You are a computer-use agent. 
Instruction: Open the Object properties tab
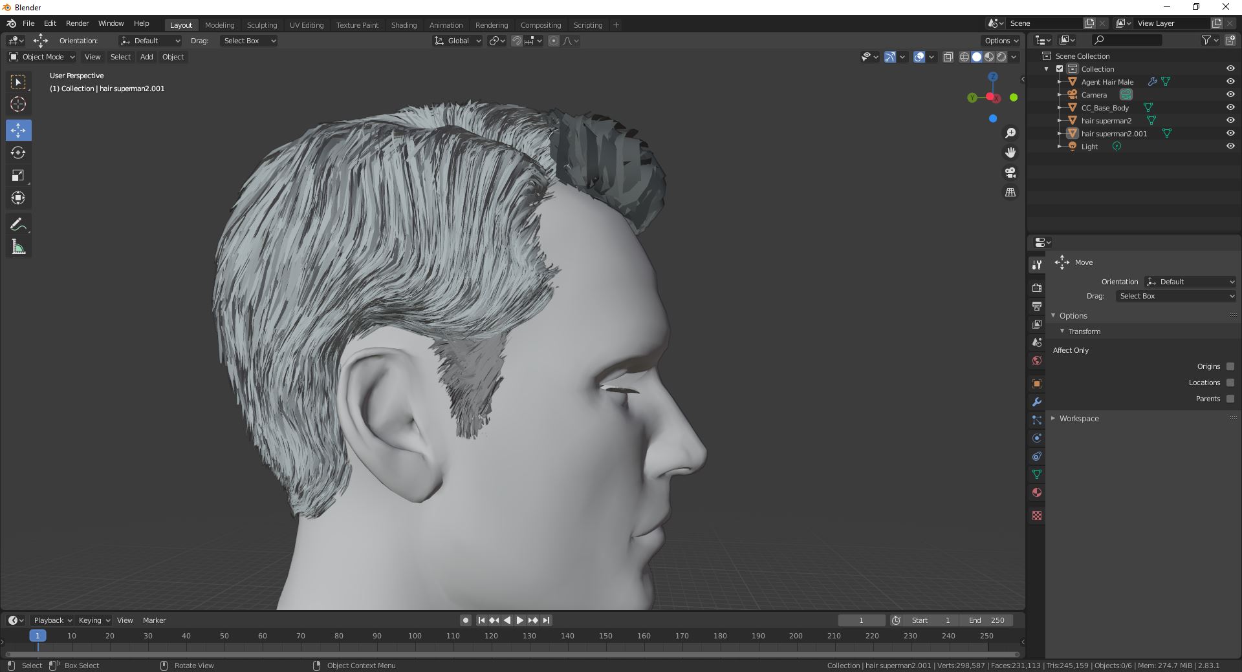click(x=1037, y=384)
